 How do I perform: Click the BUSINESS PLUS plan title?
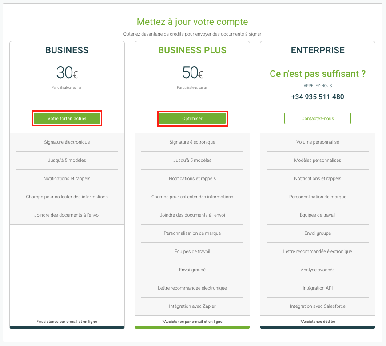192,50
